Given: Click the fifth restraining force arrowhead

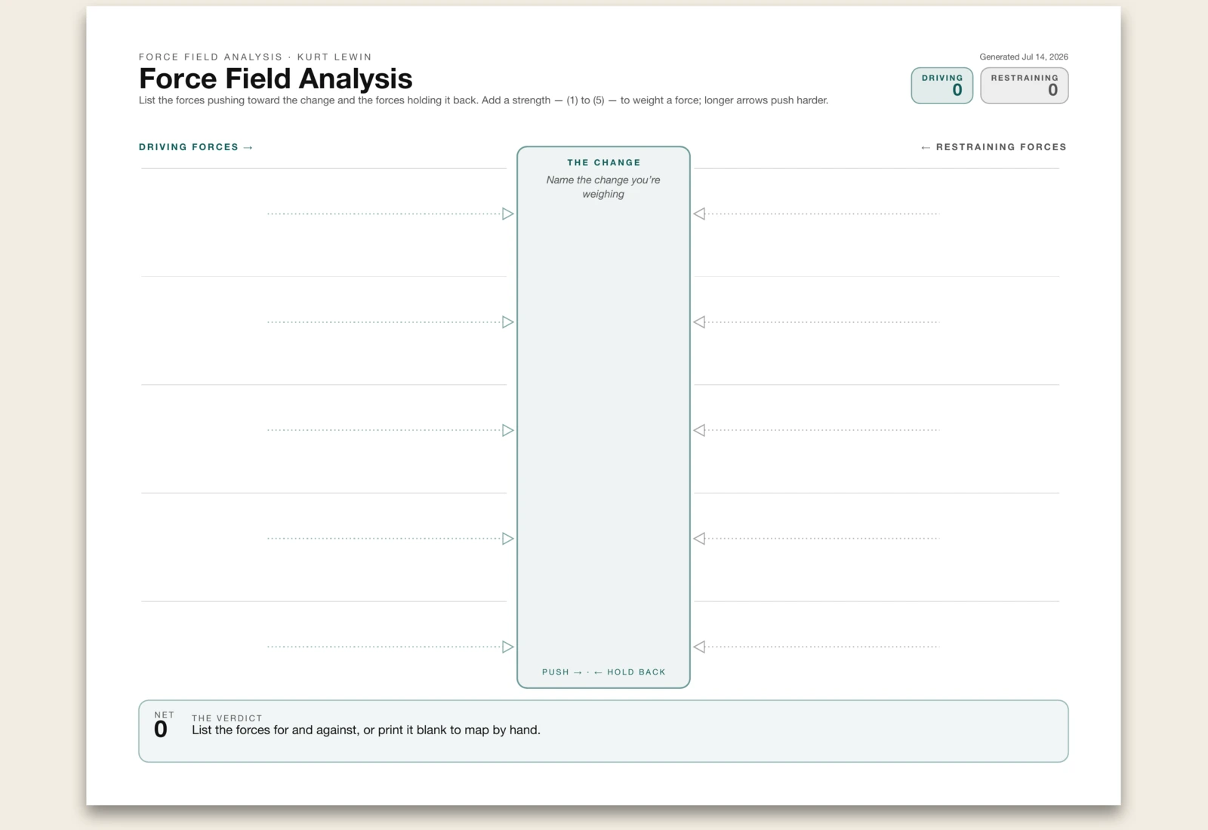Looking at the screenshot, I should [x=699, y=647].
